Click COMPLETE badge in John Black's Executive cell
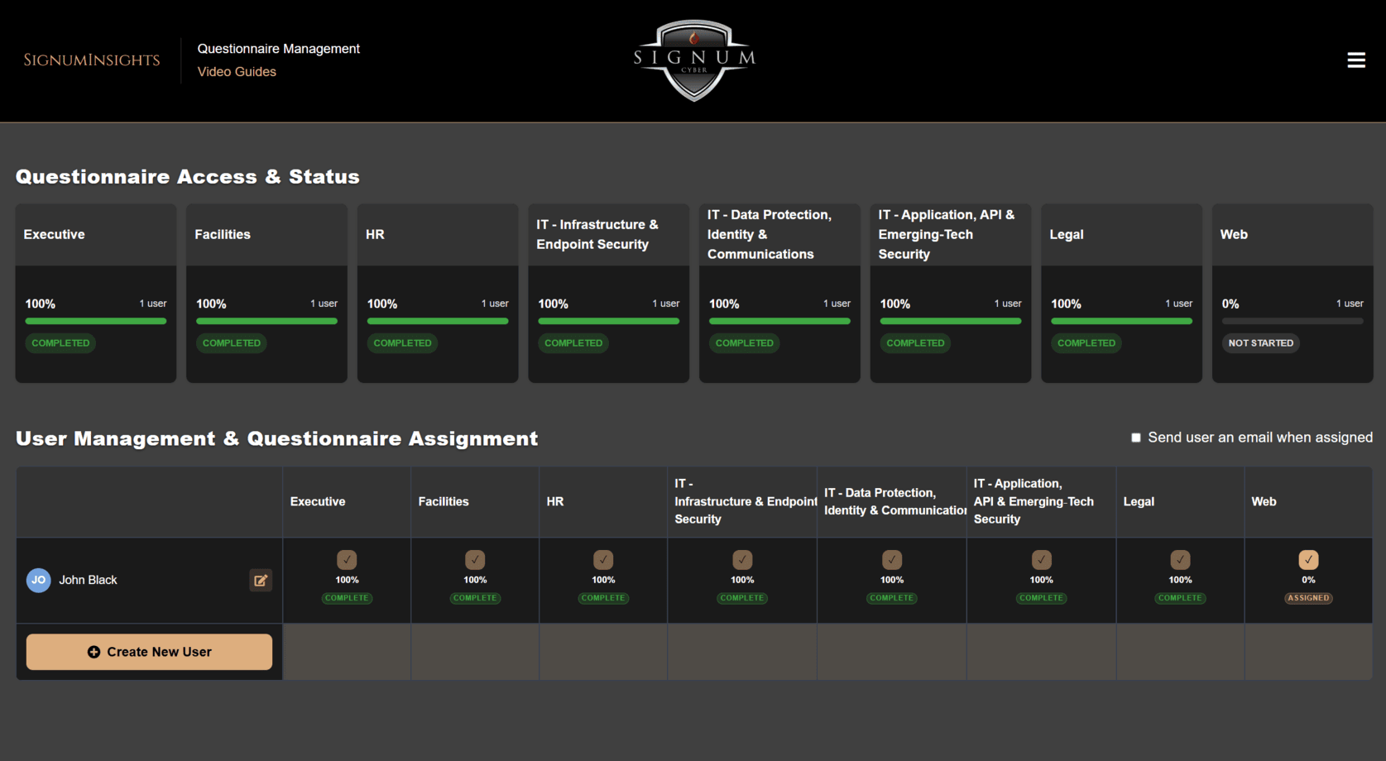This screenshot has width=1386, height=761. click(347, 598)
